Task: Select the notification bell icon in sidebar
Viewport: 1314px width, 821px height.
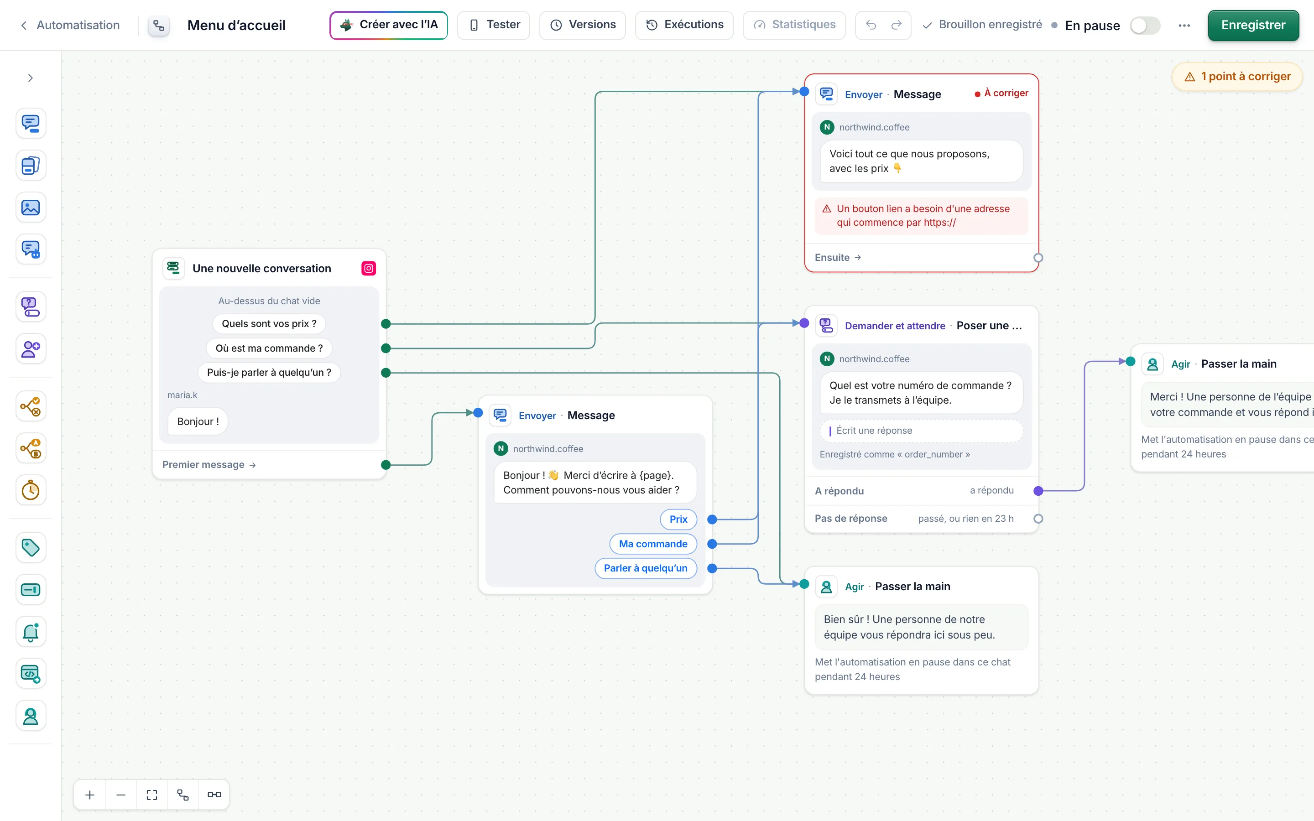Action: point(31,632)
